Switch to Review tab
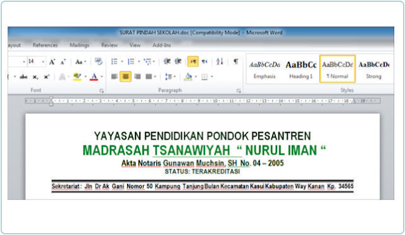The width and height of the screenshot is (405, 235). (x=109, y=45)
